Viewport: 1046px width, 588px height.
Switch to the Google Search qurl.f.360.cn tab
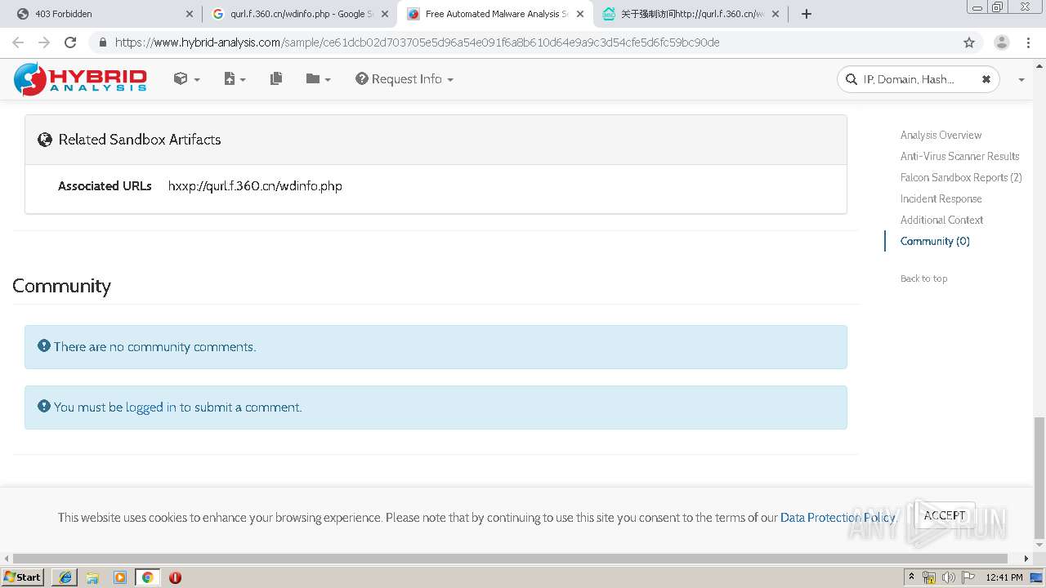coord(297,14)
